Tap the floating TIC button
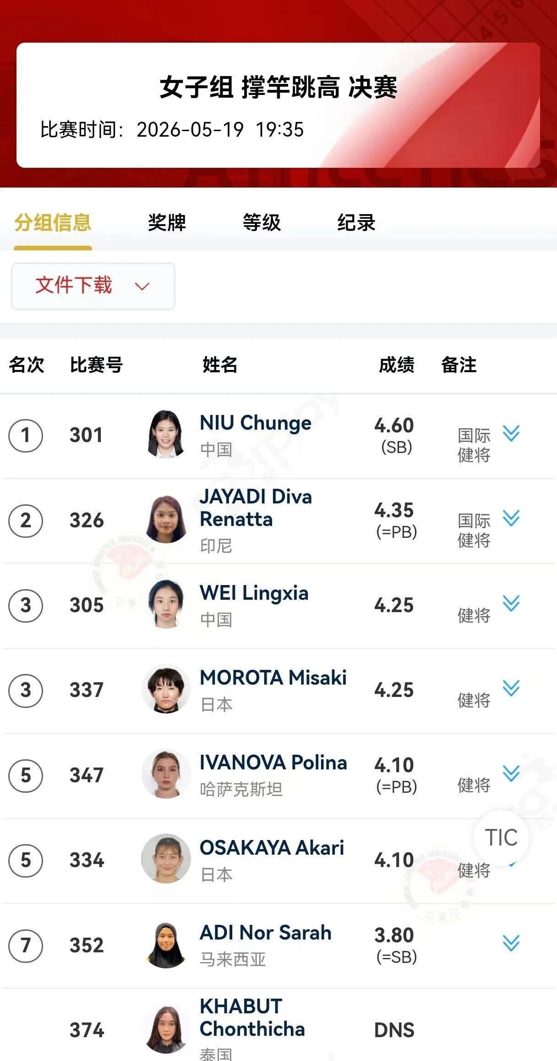Viewport: 557px width, 1061px height. pyautogui.click(x=501, y=838)
